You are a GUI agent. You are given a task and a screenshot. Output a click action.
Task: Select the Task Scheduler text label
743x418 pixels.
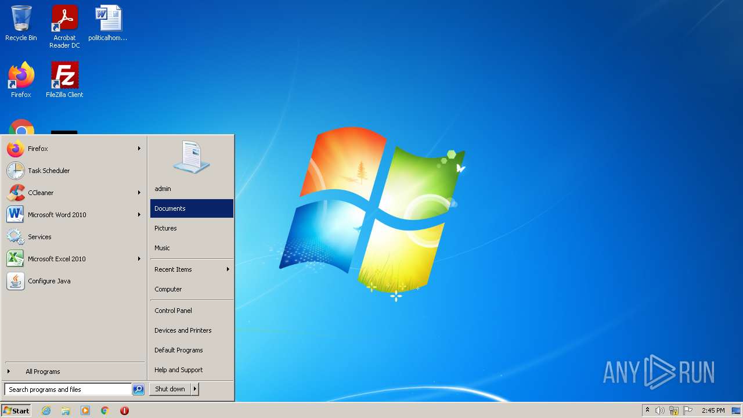[x=49, y=171]
